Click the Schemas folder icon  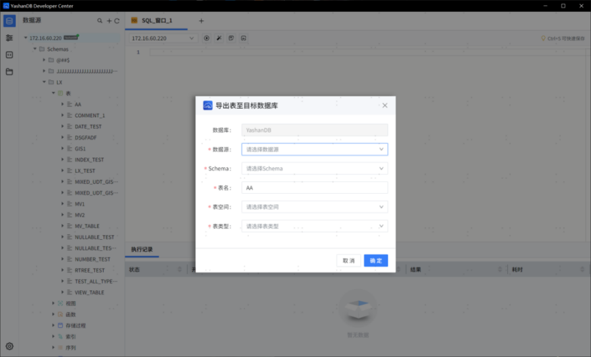(42, 49)
